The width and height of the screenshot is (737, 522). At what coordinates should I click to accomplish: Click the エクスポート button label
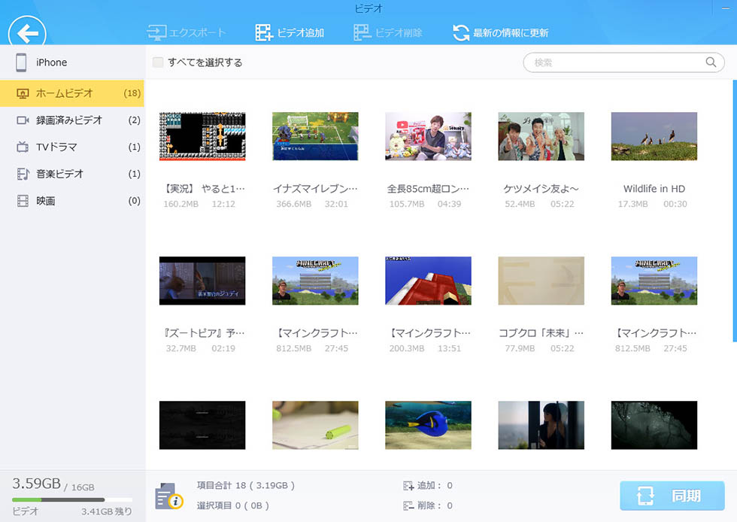pos(197,32)
